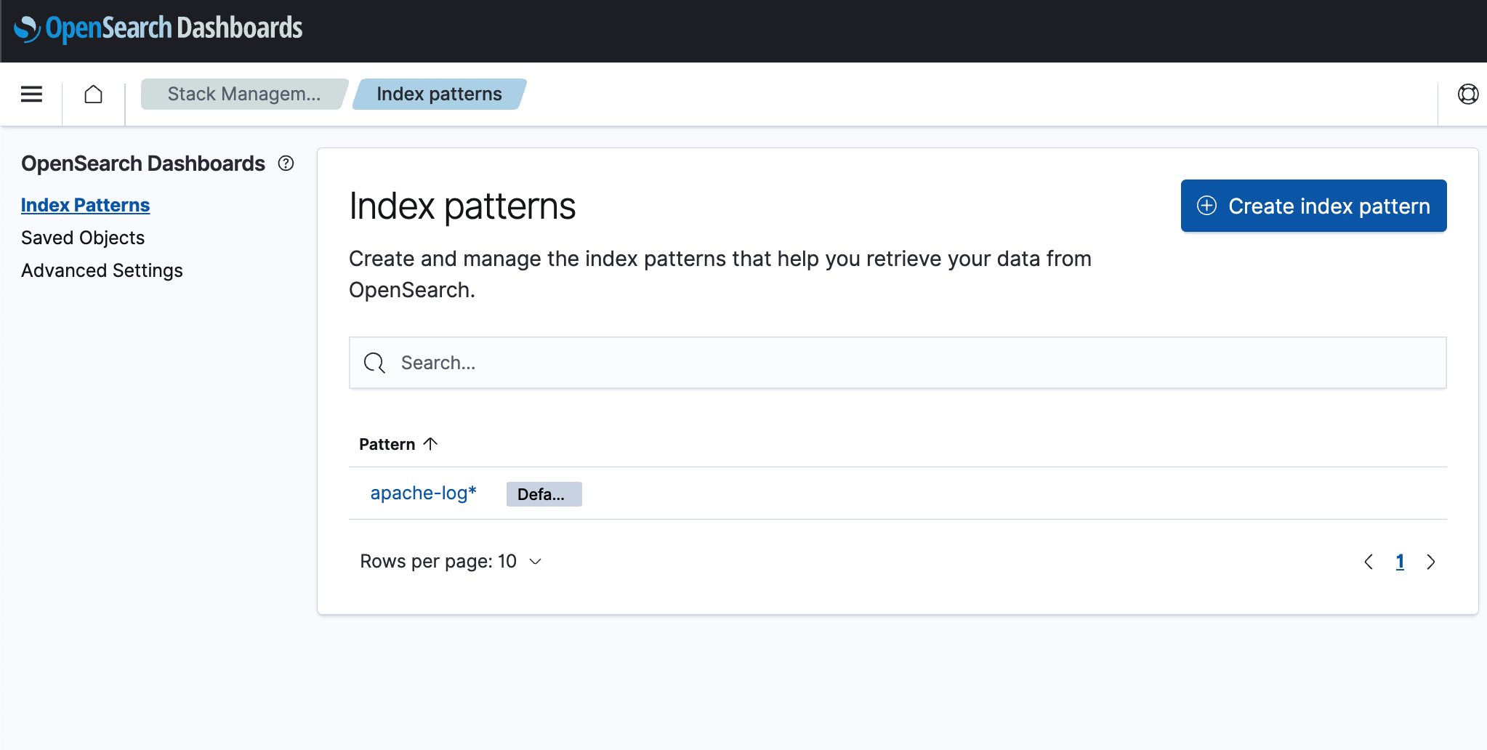Click into the Search input field

tap(872, 363)
